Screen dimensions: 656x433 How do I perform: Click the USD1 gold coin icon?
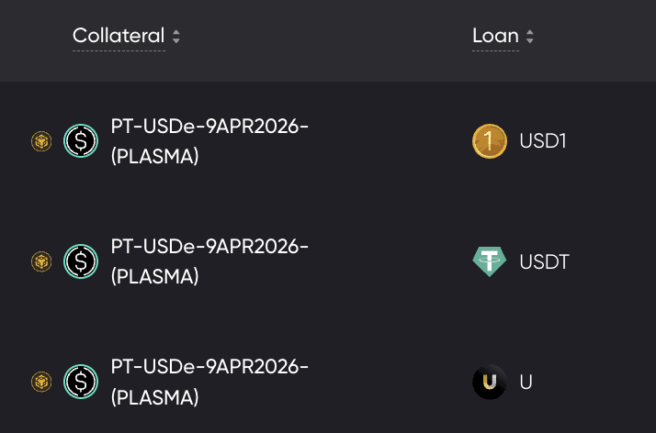click(490, 141)
